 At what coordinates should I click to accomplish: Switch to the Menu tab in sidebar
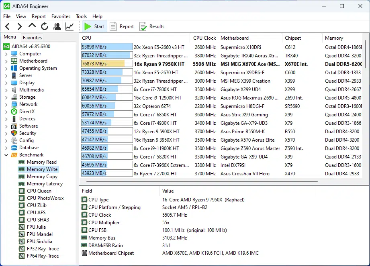point(10,37)
